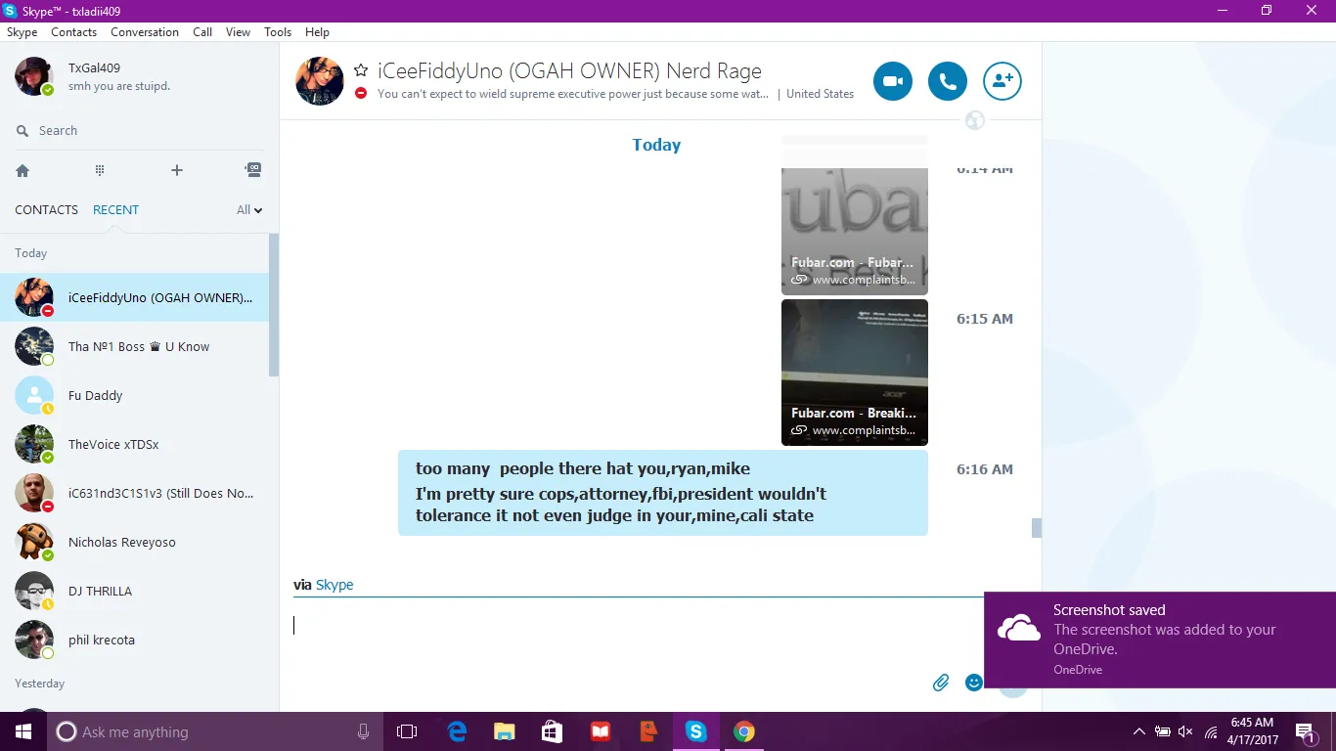
Task: Open the dial pad icon
Action: (x=100, y=170)
